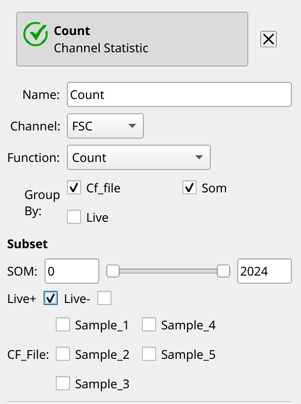Check the Live- subset checkbox
301x404 pixels.
(x=104, y=298)
